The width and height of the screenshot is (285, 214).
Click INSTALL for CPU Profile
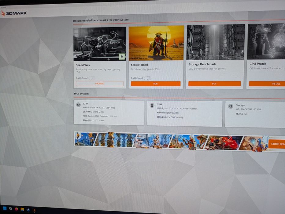(267, 83)
